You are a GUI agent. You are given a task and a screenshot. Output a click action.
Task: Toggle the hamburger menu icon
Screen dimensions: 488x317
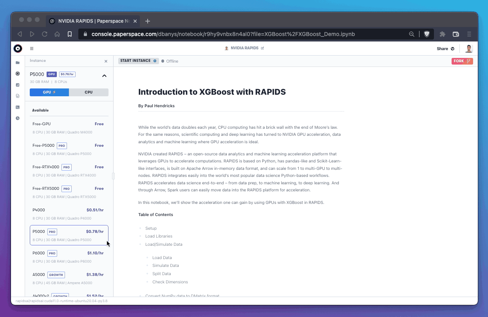[32, 49]
